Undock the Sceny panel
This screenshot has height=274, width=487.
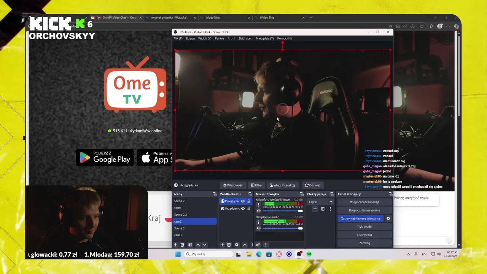coord(215,194)
